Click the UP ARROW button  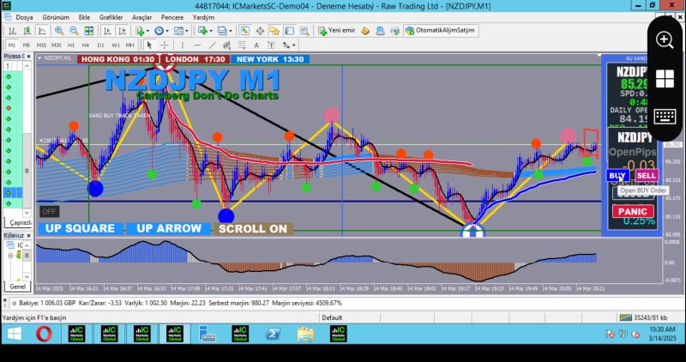click(x=169, y=228)
